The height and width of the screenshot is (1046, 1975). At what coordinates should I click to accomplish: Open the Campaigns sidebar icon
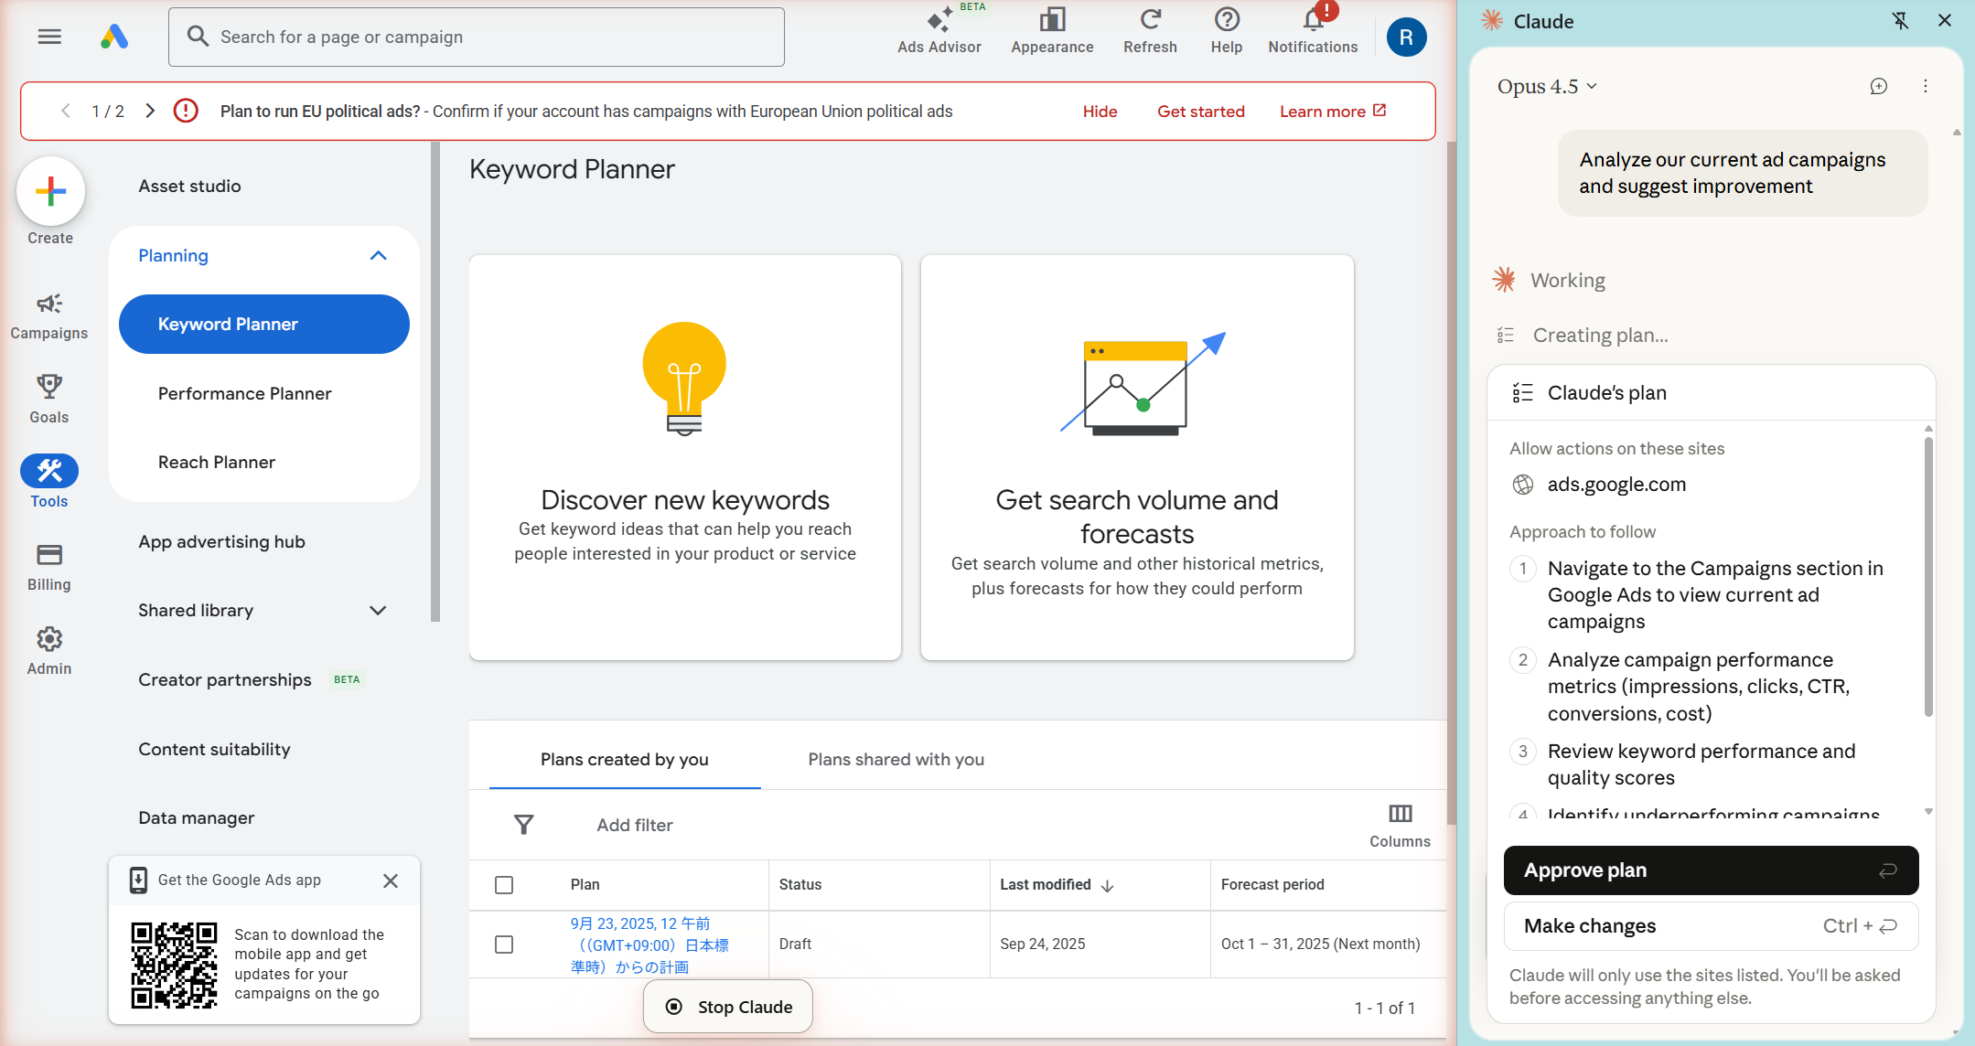(49, 304)
